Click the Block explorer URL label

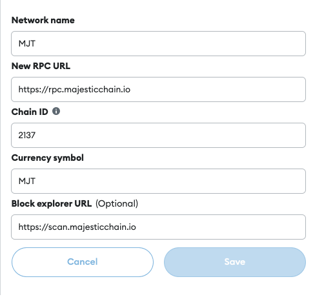pos(52,203)
